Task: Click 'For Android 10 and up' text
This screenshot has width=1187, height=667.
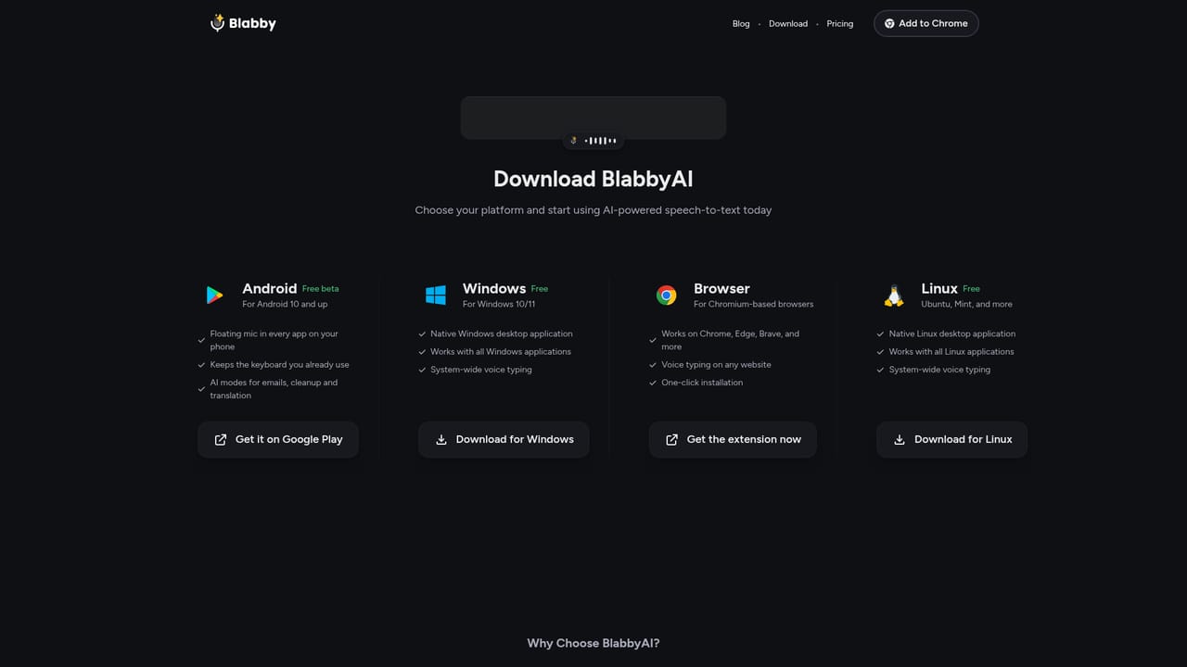Action: (x=285, y=304)
